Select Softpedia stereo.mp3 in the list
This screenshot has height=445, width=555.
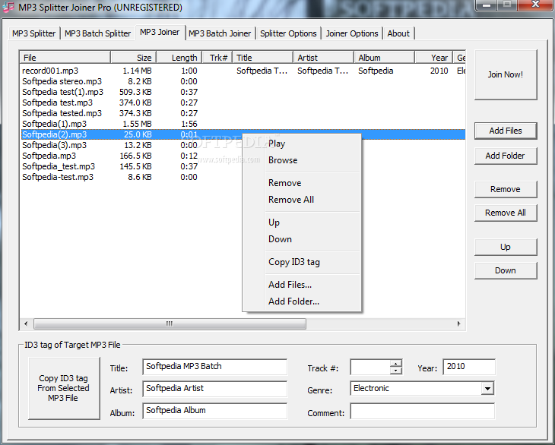[x=243, y=81]
